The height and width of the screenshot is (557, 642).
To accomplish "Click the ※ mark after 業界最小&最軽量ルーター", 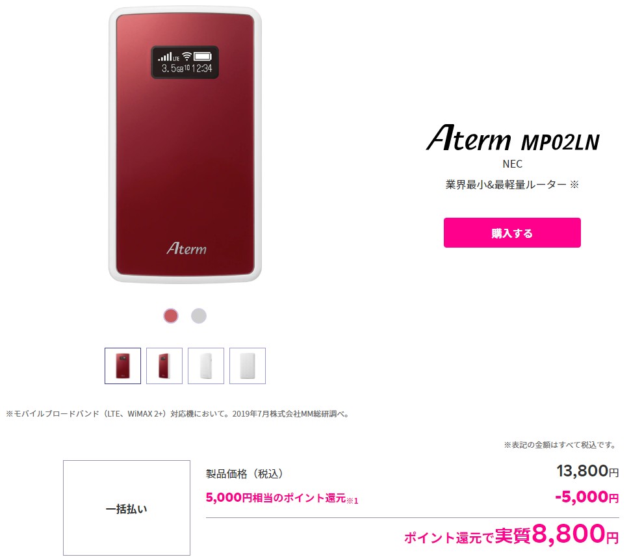I will coord(574,185).
